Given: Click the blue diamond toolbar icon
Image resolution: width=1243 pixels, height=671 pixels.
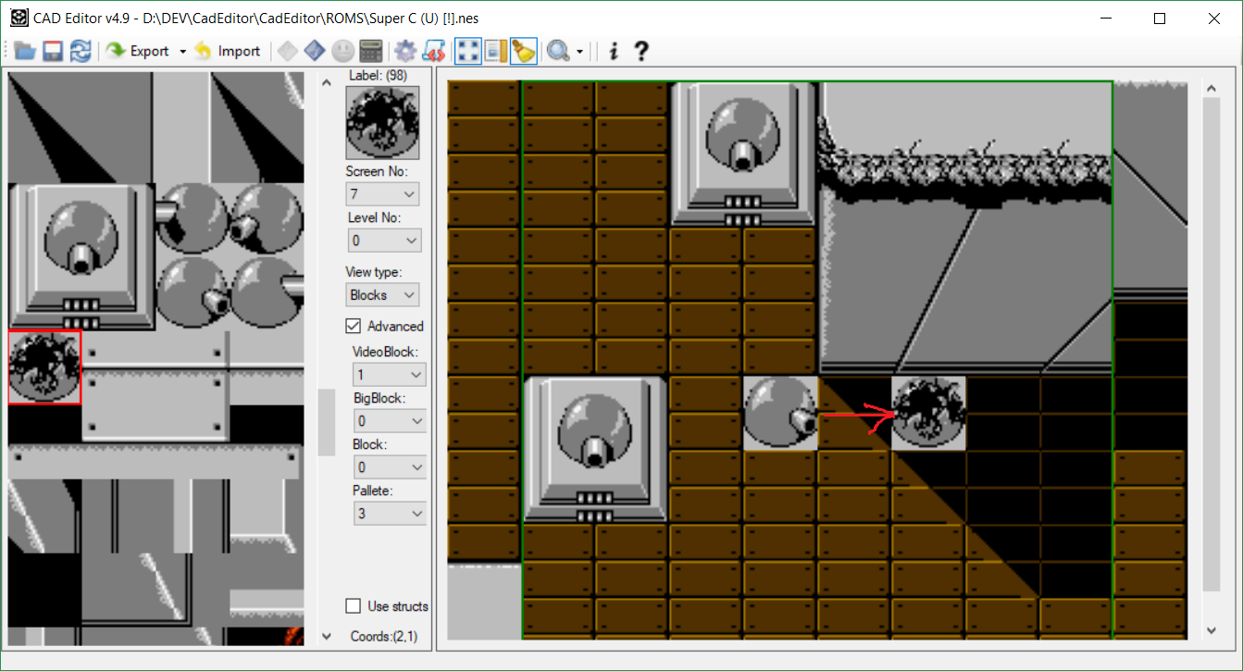Looking at the screenshot, I should tap(315, 51).
